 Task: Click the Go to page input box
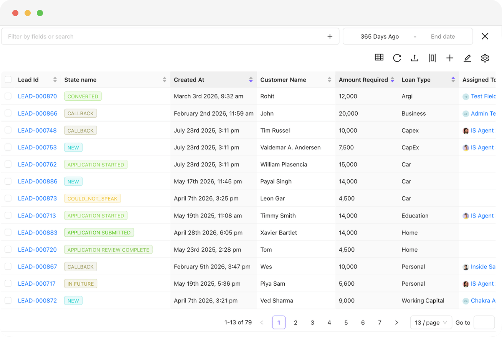point(484,322)
